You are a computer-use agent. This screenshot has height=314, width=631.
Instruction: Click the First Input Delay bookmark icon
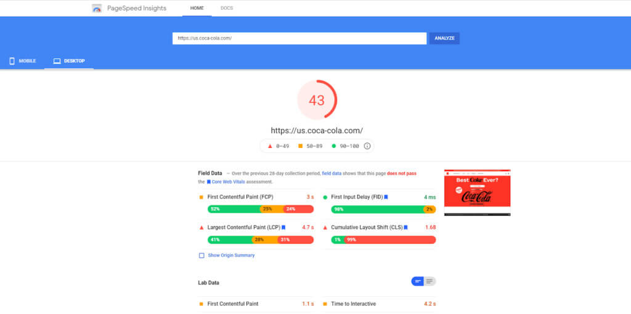[386, 197]
